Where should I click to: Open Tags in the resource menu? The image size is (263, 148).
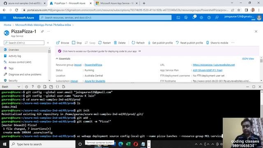[24, 68]
